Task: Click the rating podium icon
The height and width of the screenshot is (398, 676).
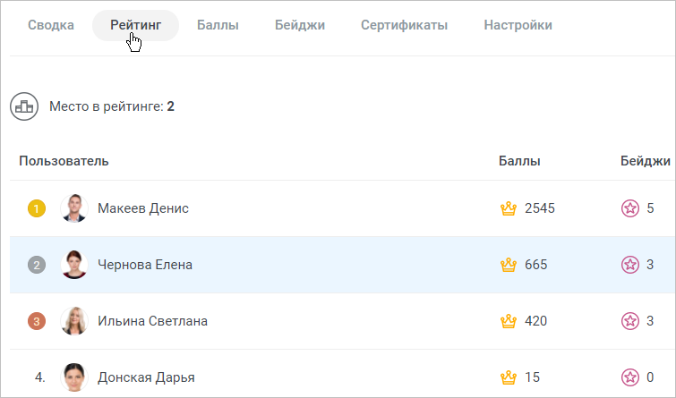Action: [24, 106]
